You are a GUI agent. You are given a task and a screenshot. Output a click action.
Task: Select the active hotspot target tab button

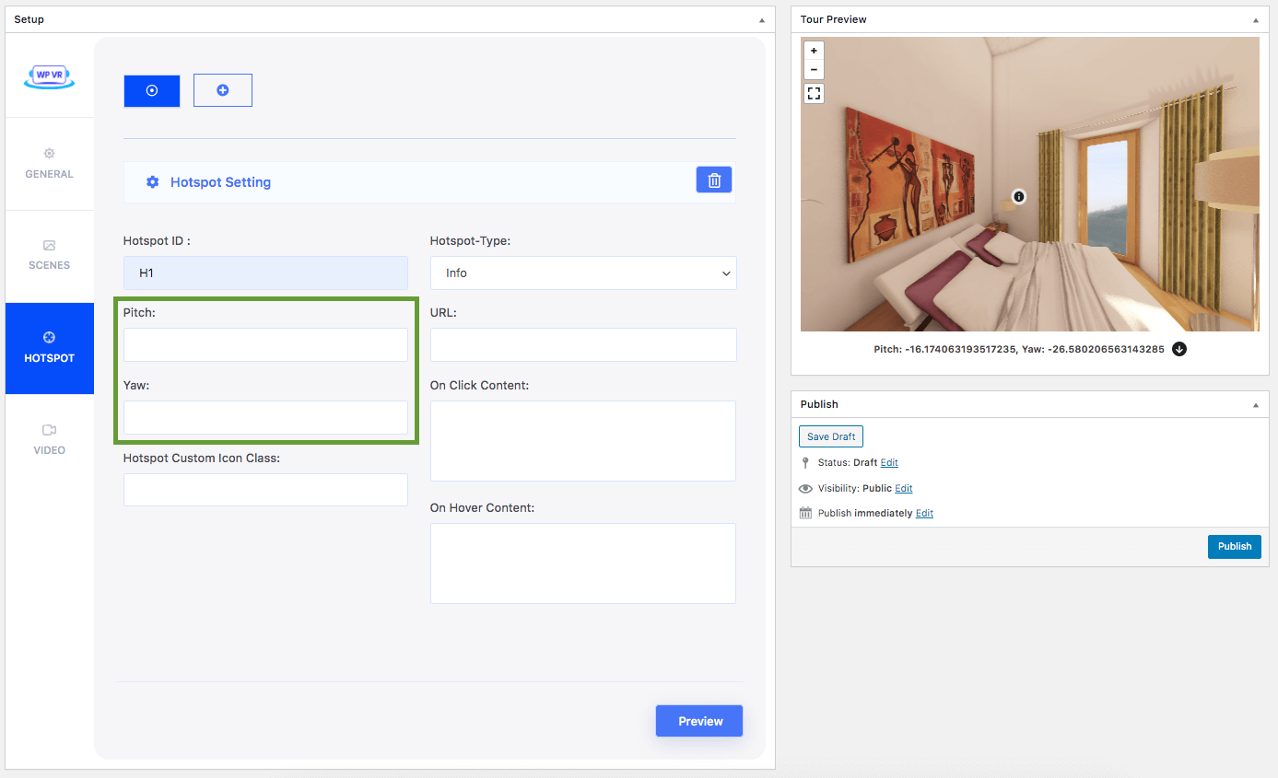point(152,90)
